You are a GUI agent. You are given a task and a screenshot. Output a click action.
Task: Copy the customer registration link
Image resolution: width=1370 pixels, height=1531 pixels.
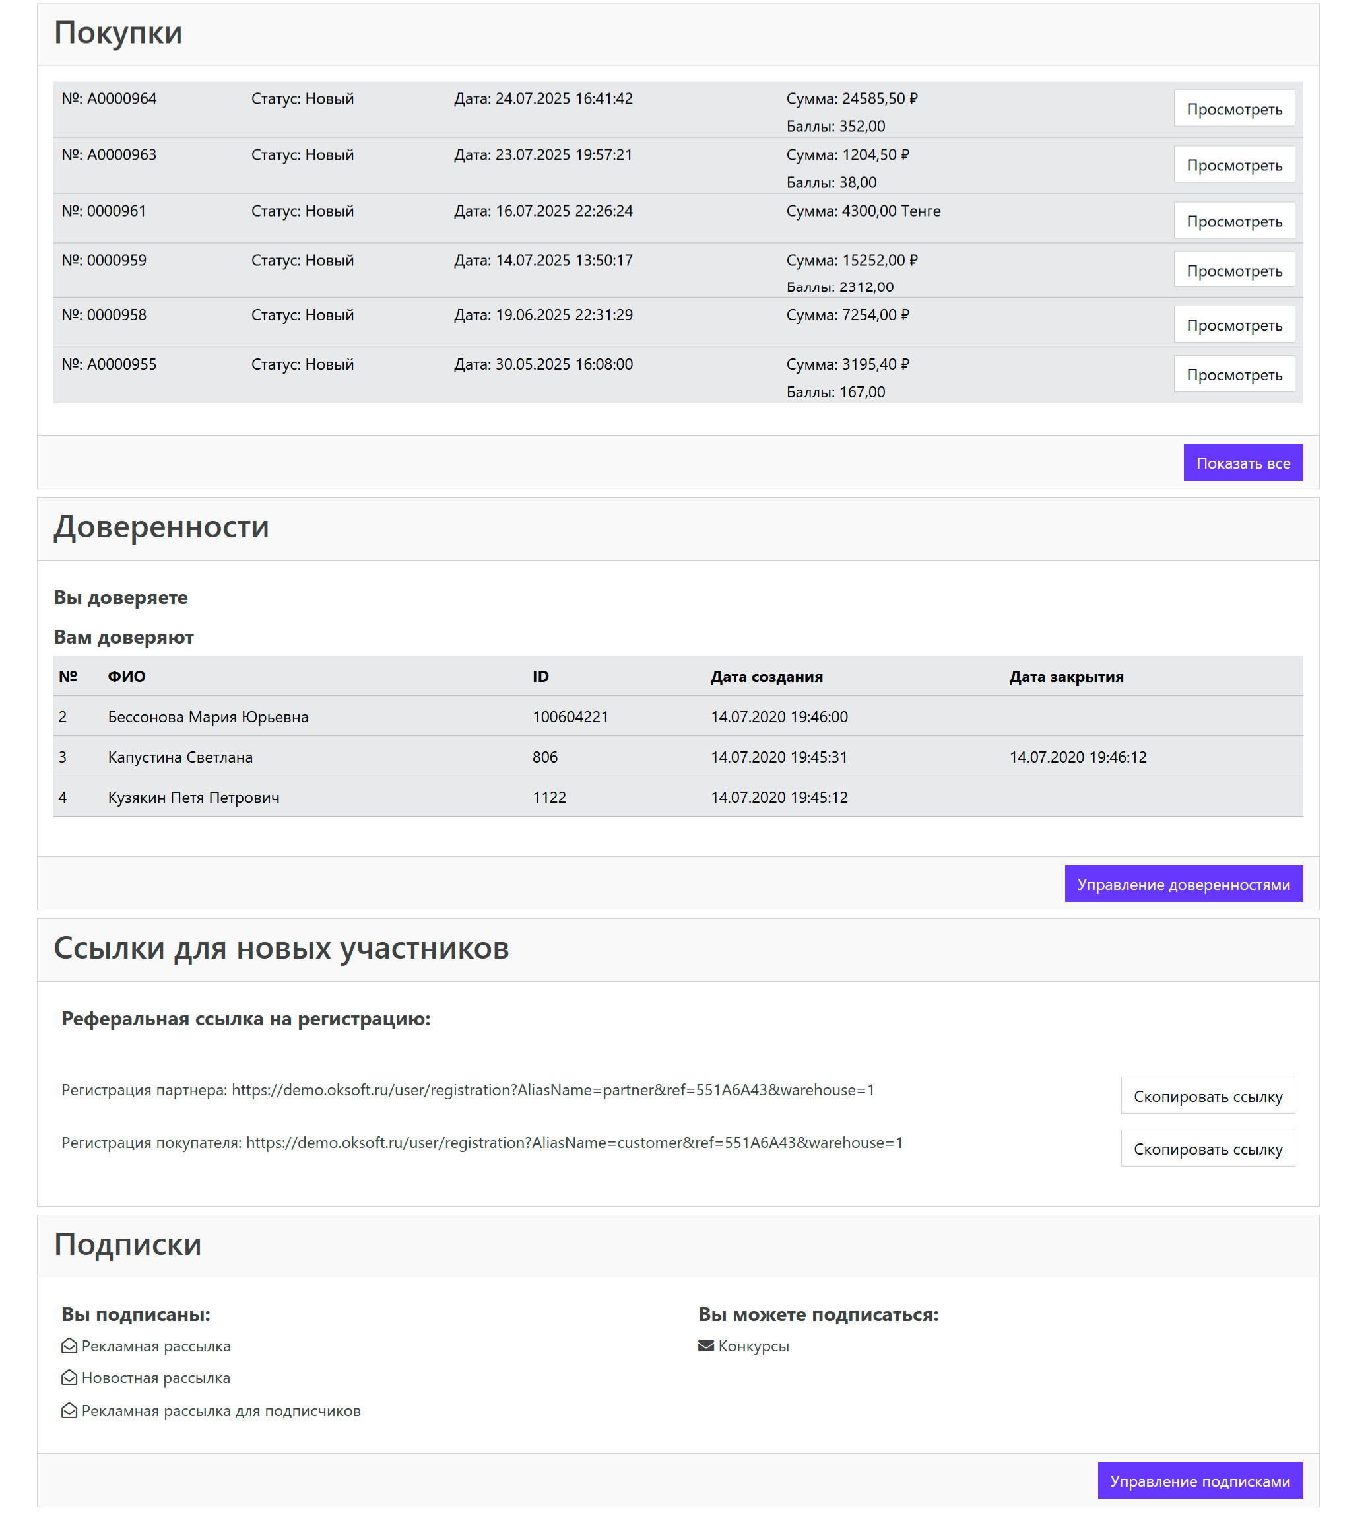[x=1208, y=1149]
